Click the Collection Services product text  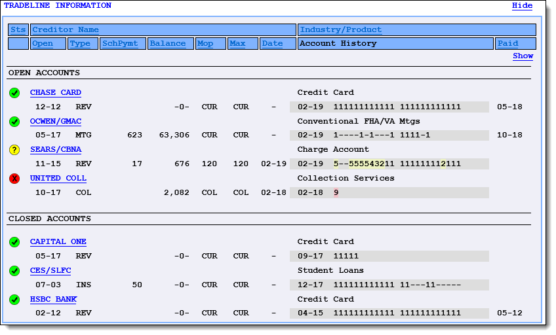tap(346, 178)
